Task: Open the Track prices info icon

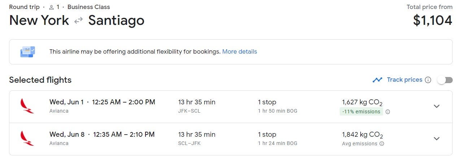Action: point(428,80)
